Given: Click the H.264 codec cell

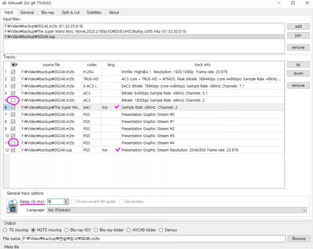Looking at the screenshot, I should [x=92, y=72].
